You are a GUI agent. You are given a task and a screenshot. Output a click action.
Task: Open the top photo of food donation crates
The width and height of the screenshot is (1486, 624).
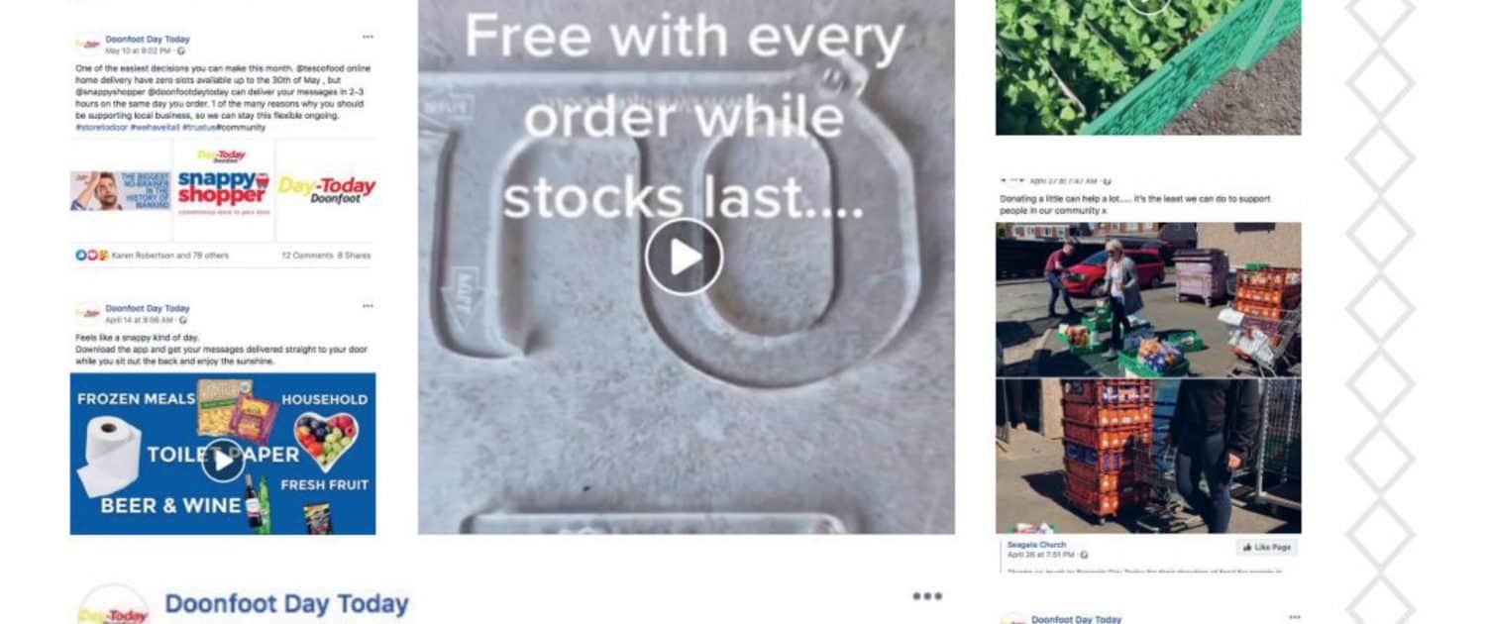click(x=1148, y=299)
